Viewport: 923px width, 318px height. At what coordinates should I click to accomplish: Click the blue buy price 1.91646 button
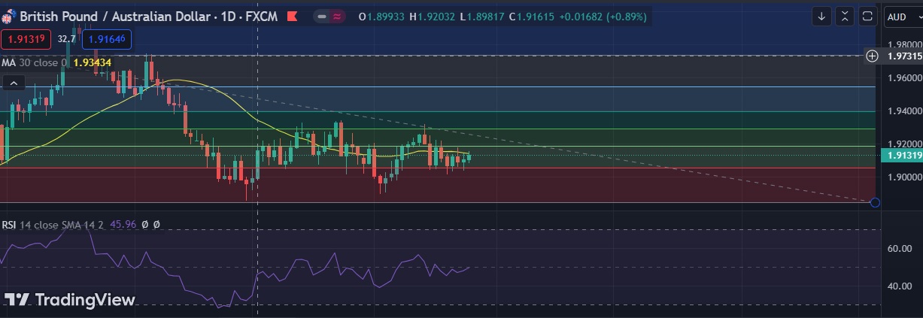[x=106, y=39]
